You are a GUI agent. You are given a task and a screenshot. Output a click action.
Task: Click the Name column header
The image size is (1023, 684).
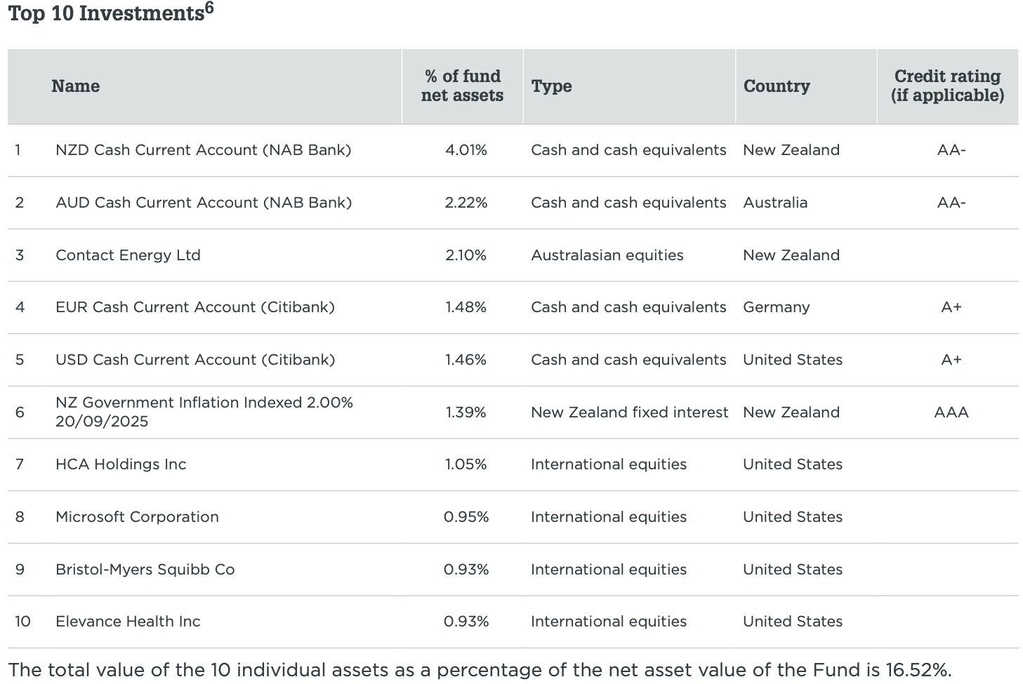click(x=75, y=86)
